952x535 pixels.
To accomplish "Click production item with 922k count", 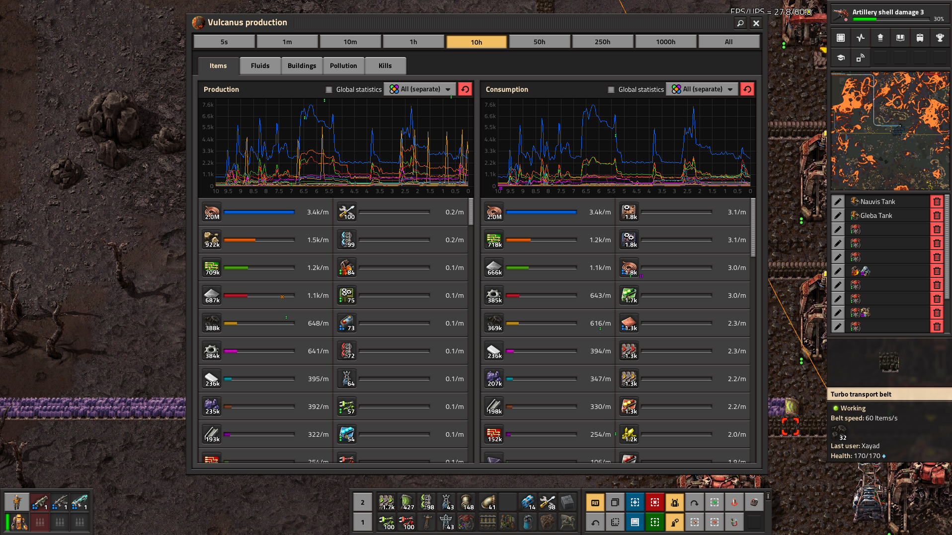I will click(212, 240).
